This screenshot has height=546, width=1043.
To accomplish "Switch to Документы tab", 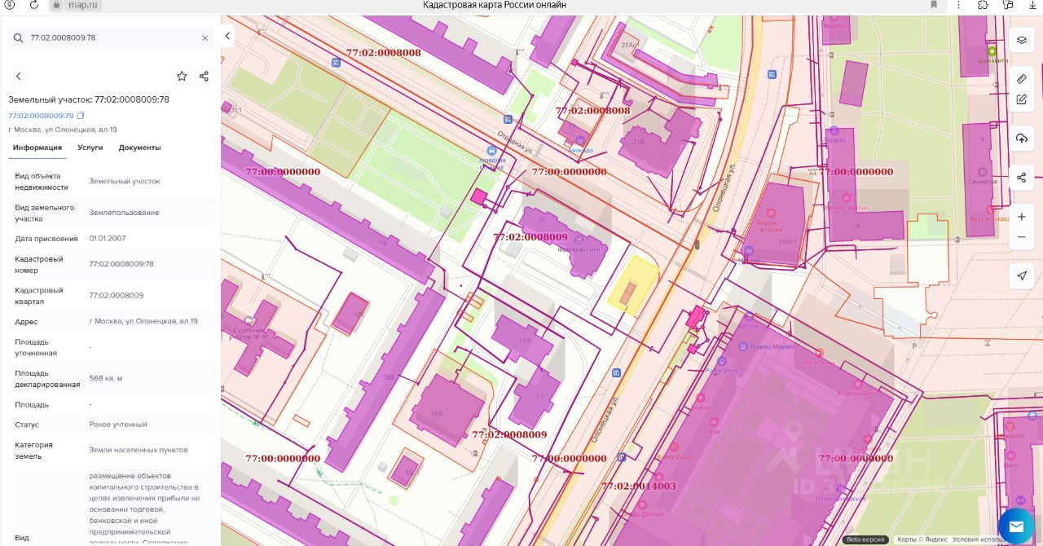I will (x=139, y=148).
